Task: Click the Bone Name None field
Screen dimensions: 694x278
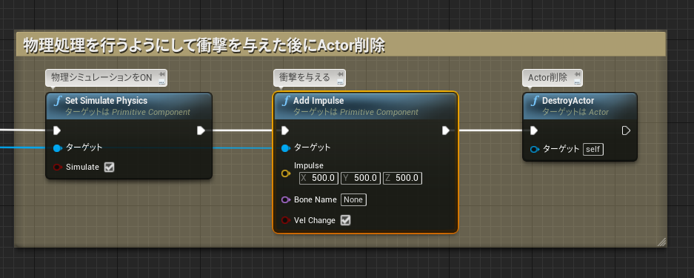Action: tap(353, 199)
